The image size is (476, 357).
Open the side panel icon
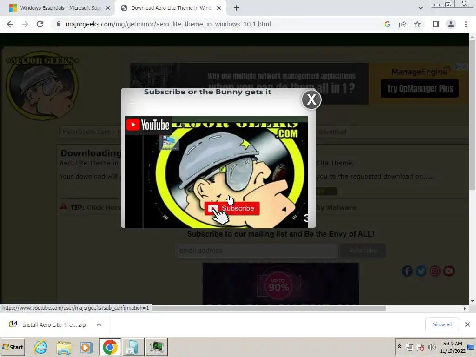[436, 24]
